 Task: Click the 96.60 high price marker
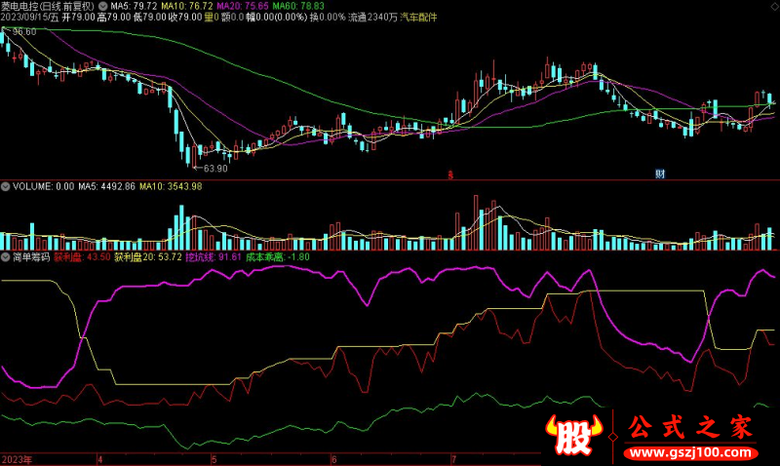pyautogui.click(x=24, y=32)
